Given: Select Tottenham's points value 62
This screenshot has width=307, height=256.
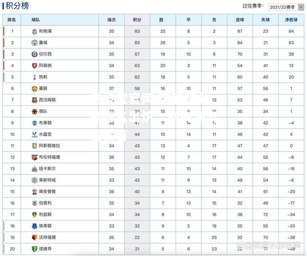Looking at the screenshot, I should [x=137, y=77].
